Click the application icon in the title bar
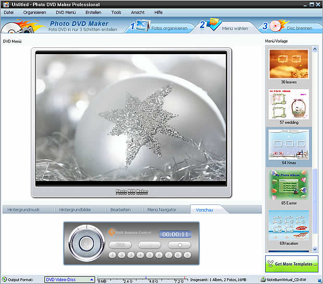The width and height of the screenshot is (323, 284). click(6, 4)
